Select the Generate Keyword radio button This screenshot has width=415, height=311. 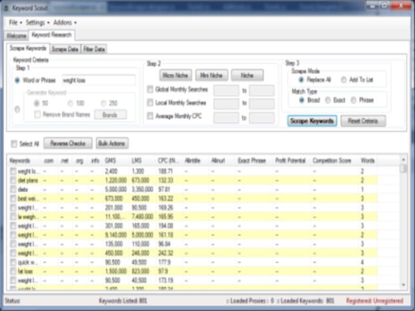coord(17,109)
